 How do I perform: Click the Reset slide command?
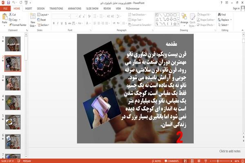click(42, 20)
